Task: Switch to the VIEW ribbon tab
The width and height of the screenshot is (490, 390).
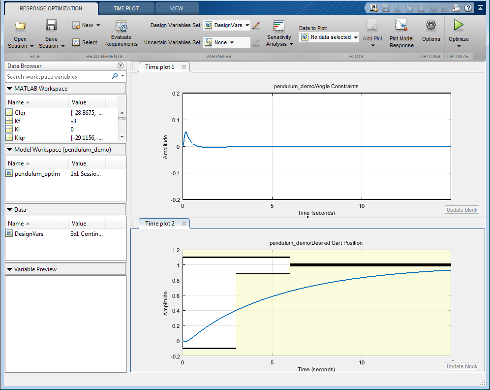Action: pyautogui.click(x=177, y=8)
